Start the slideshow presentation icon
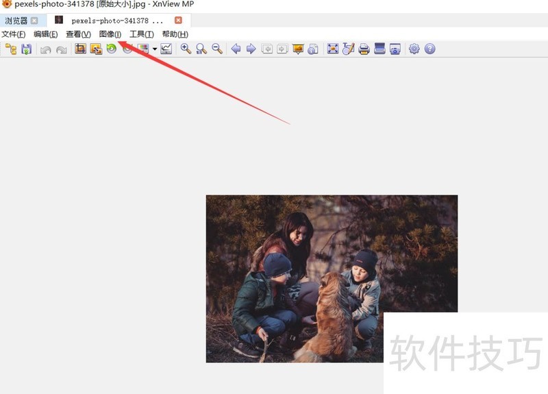The width and height of the screenshot is (548, 394). [x=298, y=49]
